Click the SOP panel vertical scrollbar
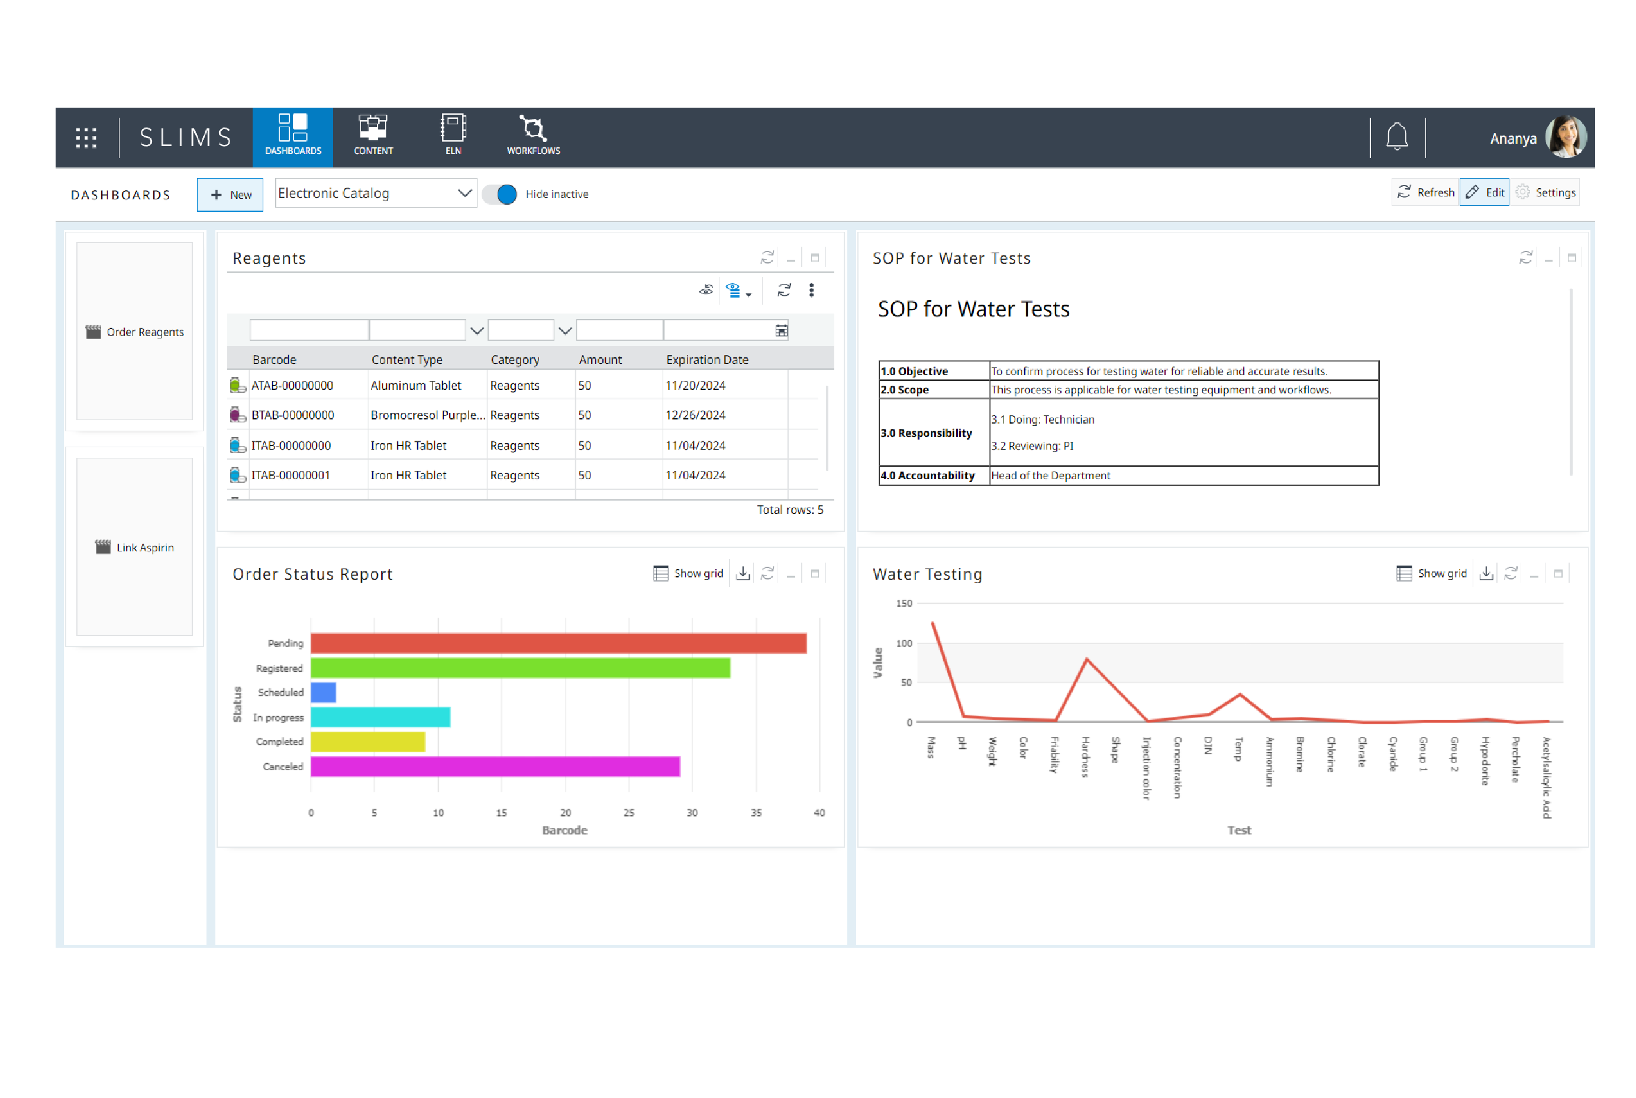 (x=1571, y=382)
